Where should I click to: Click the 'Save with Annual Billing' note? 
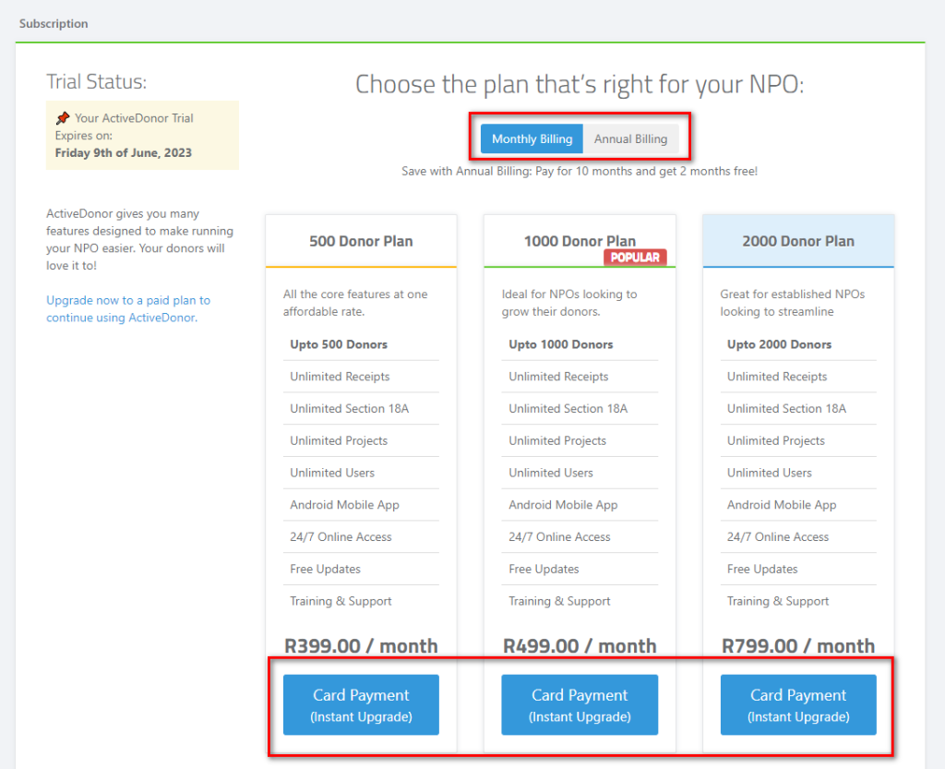point(580,171)
